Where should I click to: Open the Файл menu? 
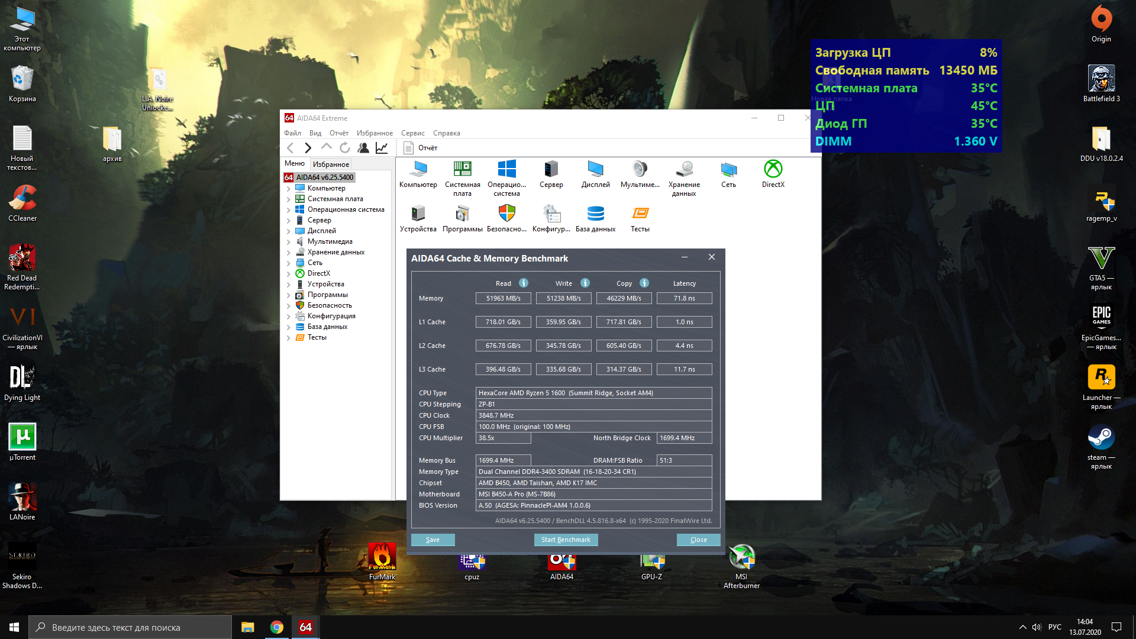[292, 133]
